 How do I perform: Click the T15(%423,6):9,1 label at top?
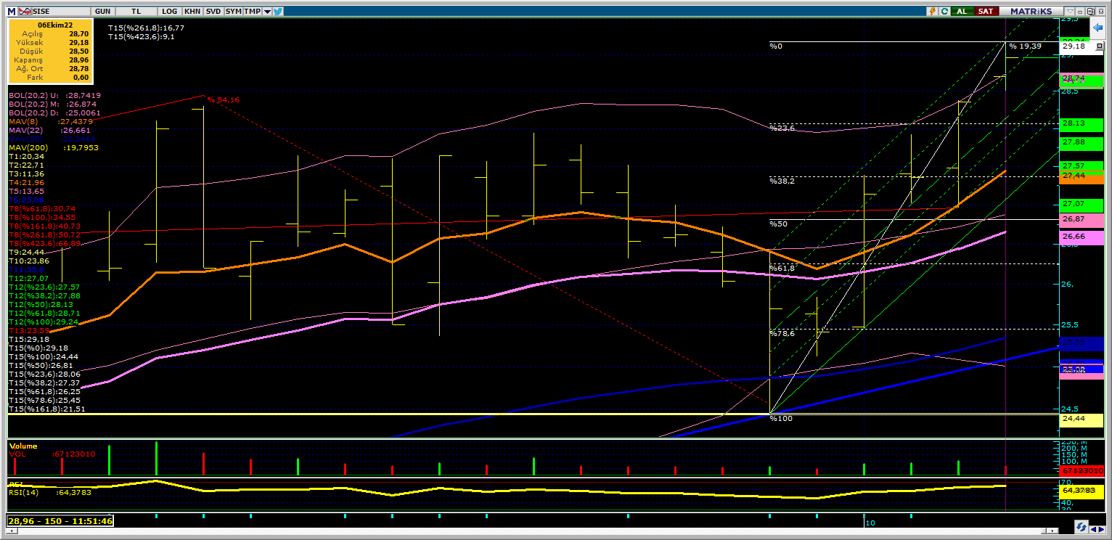coord(142,36)
